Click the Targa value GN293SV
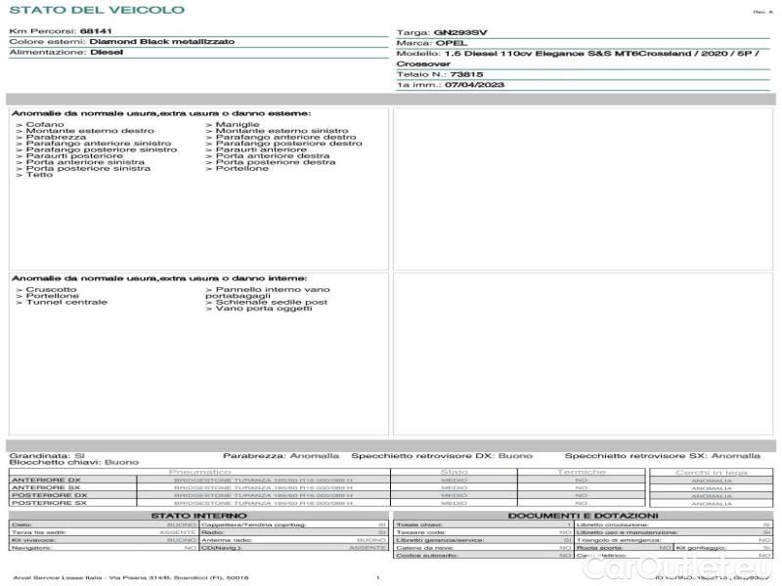782x586 pixels. 460,33
